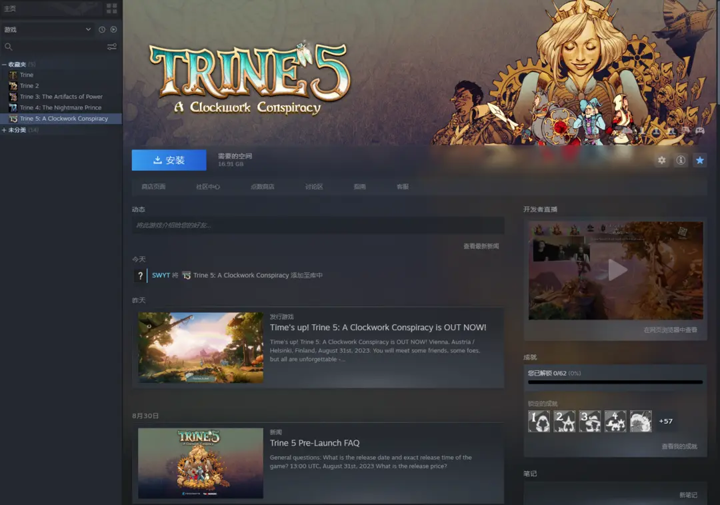Click 查看我的成就 link
Screen dimensions: 720x505
[x=679, y=446]
